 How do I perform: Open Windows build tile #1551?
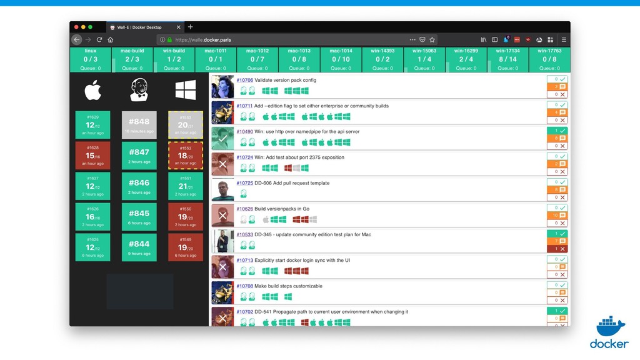point(186,186)
